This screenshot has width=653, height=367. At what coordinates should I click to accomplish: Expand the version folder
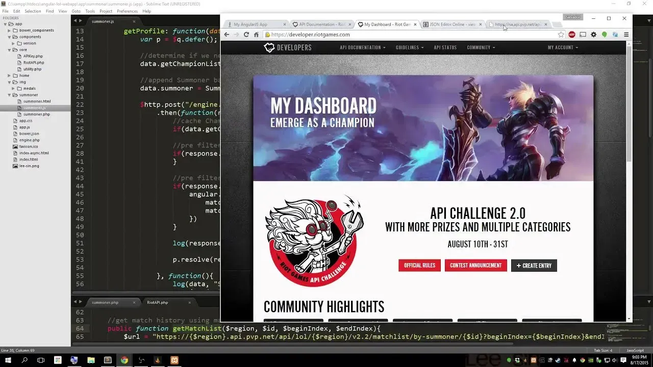(13, 43)
